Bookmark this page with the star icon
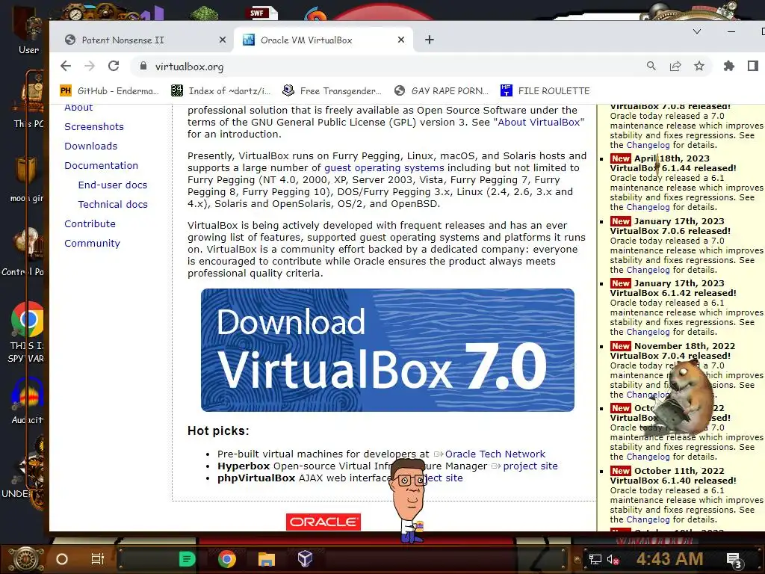Viewport: 765px width, 574px height. 699,66
